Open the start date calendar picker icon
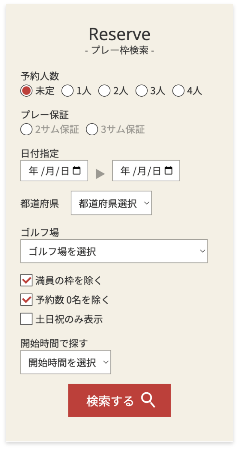Image resolution: width=239 pixels, height=450 pixels. point(77,171)
